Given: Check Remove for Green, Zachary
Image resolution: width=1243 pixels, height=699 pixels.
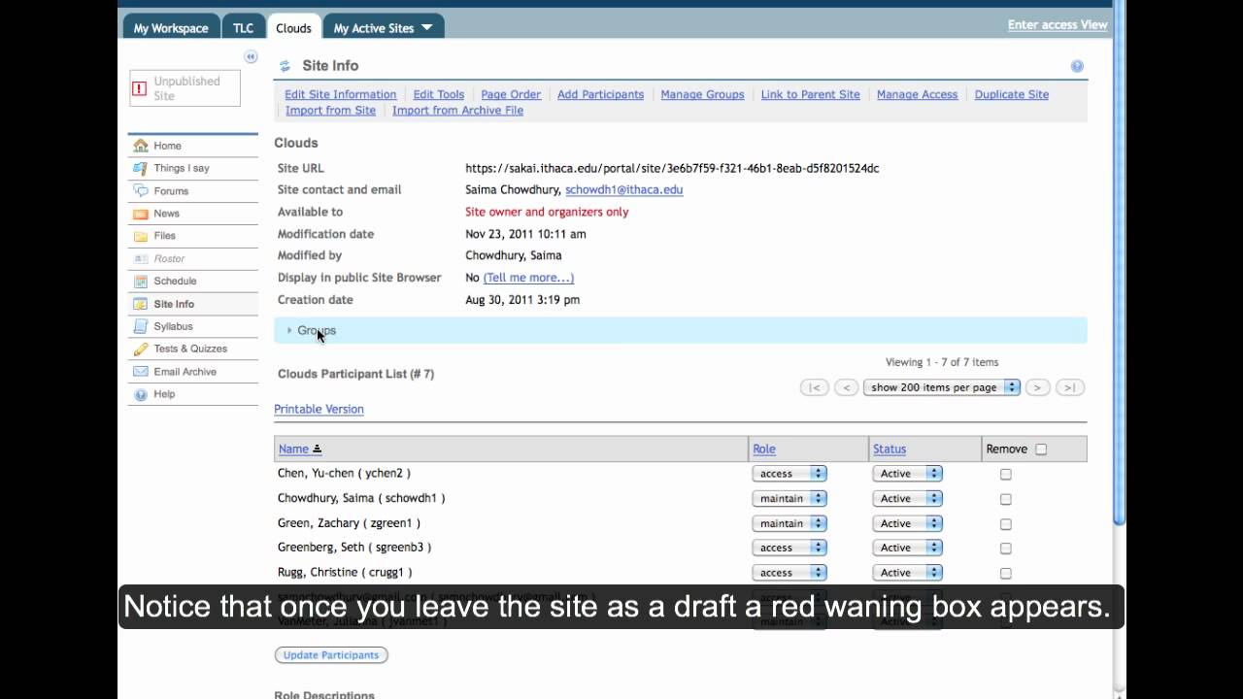Looking at the screenshot, I should [x=1006, y=524].
